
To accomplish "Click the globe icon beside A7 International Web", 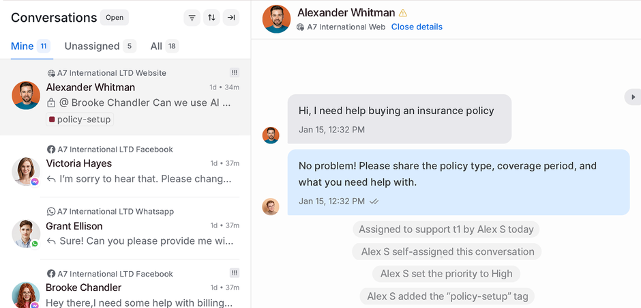I will [301, 27].
